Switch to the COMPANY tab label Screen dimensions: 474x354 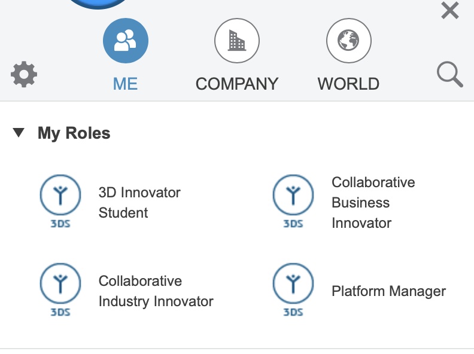(237, 84)
